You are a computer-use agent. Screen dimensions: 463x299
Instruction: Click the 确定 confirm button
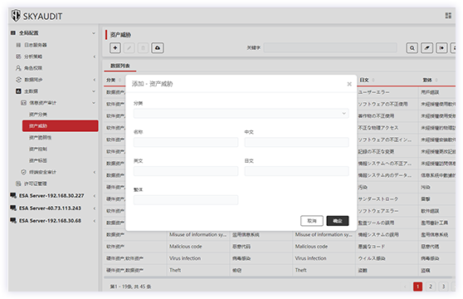338,221
